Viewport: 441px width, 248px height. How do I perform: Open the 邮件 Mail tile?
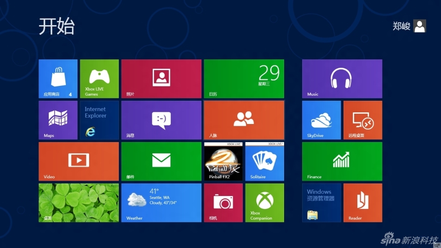(x=161, y=161)
